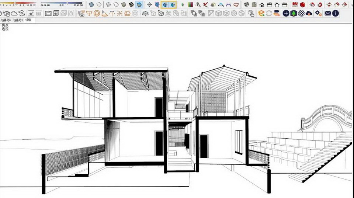The width and height of the screenshot is (354, 198).
Task: Open the blue envelope mail icon
Action: (x=328, y=13)
